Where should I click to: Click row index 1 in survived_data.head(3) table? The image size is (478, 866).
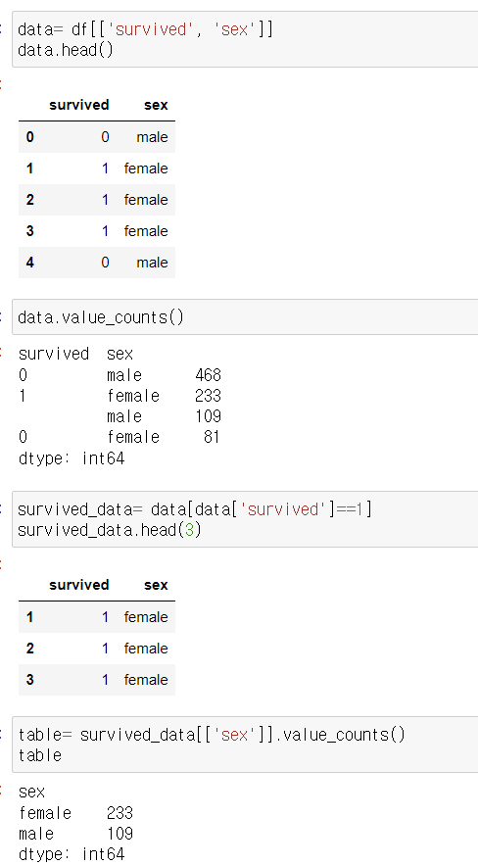tap(29, 617)
